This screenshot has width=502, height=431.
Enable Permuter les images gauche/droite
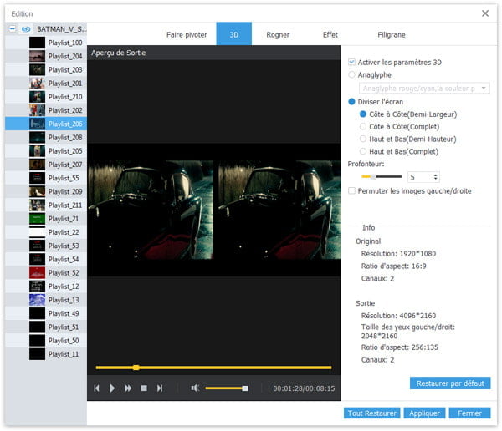pos(351,191)
